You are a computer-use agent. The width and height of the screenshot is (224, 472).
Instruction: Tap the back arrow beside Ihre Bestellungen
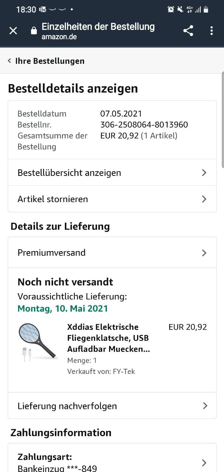click(x=9, y=61)
